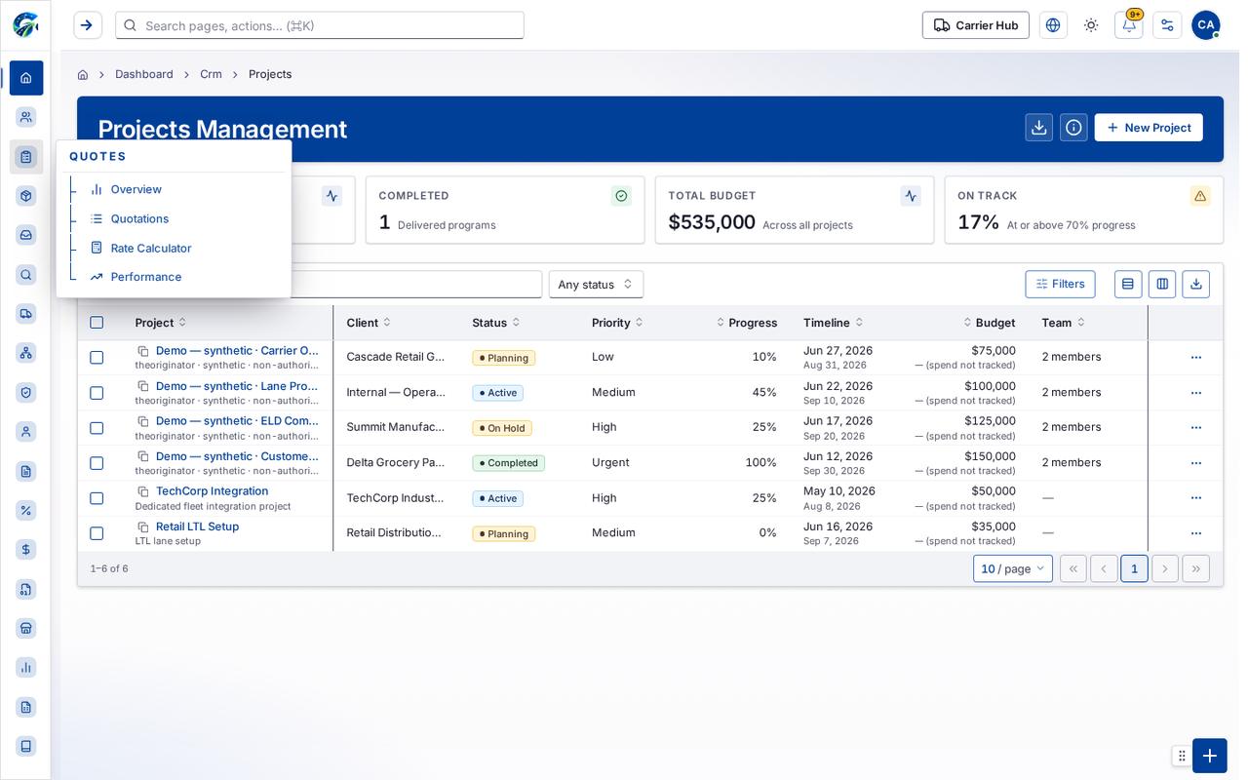
Task: Check the Retail LTL Setup row checkbox
Action: [x=97, y=533]
